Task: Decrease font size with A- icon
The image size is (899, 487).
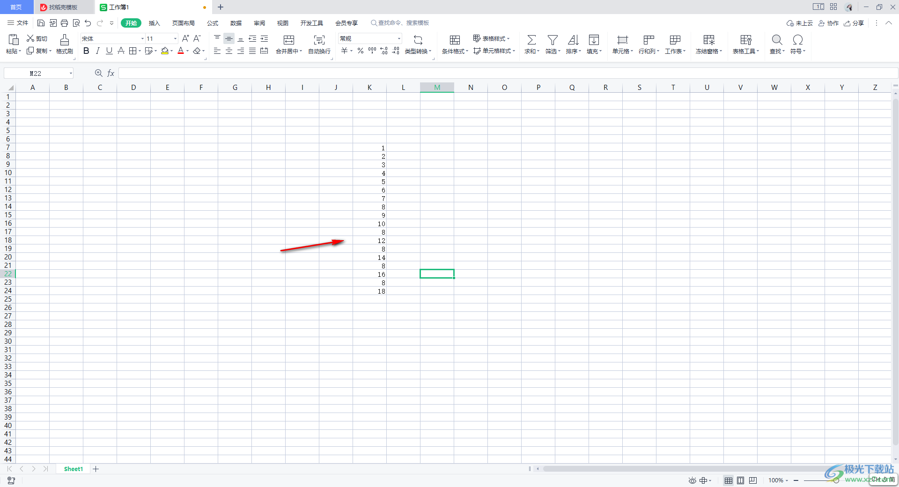Action: 197,38
